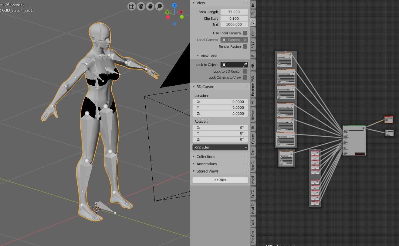Switch to the Cre sidebar tab
The height and width of the screenshot is (246, 399).
click(253, 33)
